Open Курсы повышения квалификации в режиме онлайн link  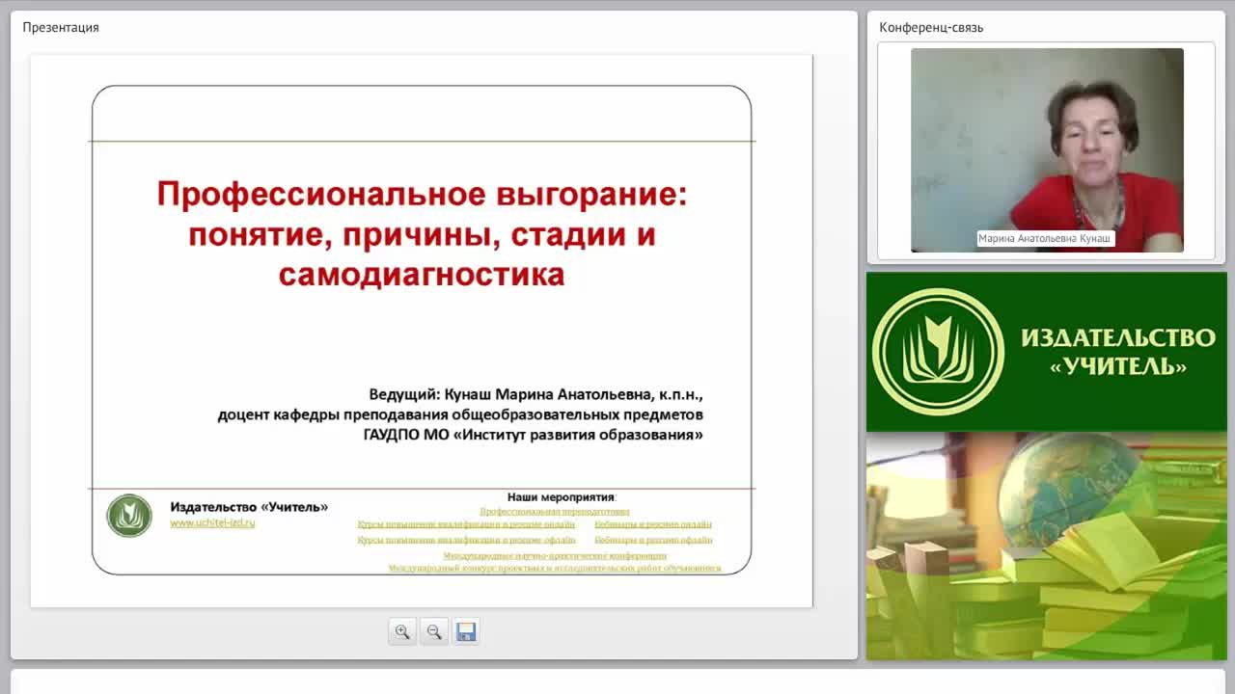point(466,525)
